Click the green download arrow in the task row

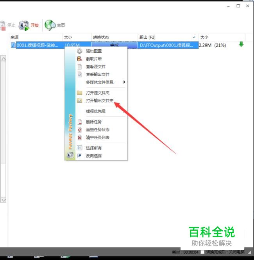pos(241,44)
